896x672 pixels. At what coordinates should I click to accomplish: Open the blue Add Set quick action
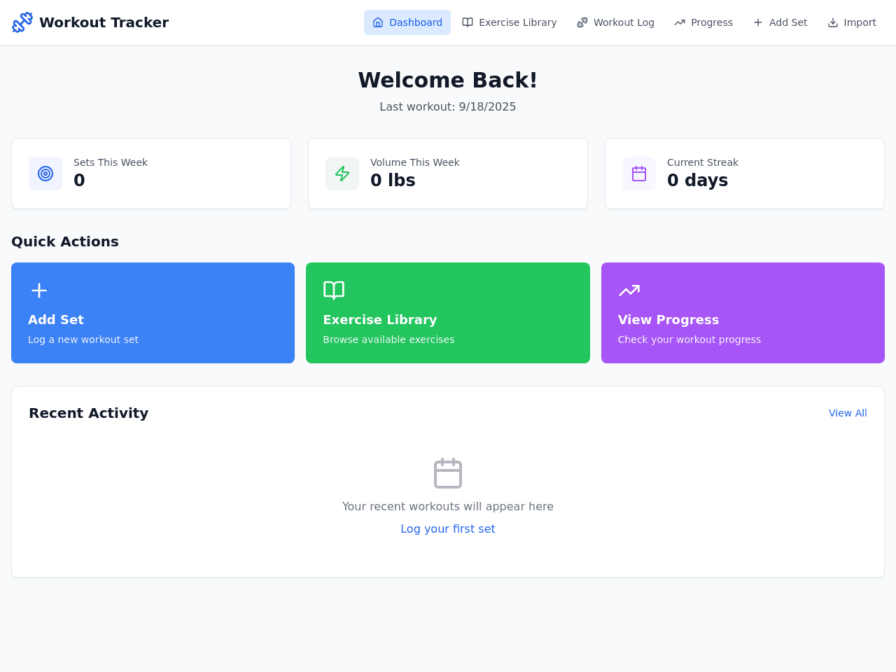[153, 313]
